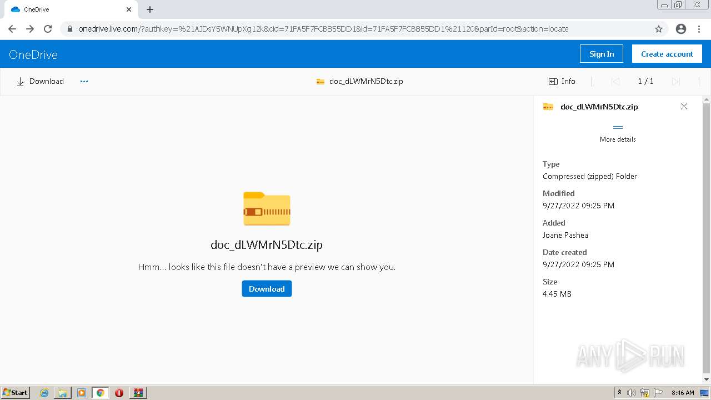This screenshot has height=400, width=711.
Task: Bookmark this page with the star icon
Action: (659, 29)
